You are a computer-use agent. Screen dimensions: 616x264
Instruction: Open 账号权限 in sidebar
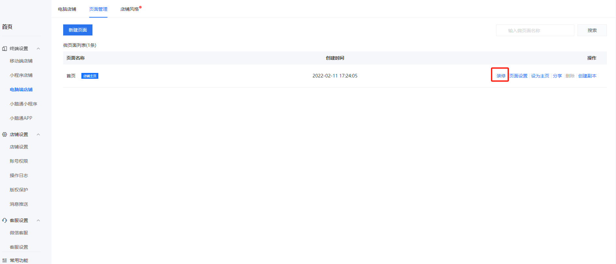pos(19,161)
